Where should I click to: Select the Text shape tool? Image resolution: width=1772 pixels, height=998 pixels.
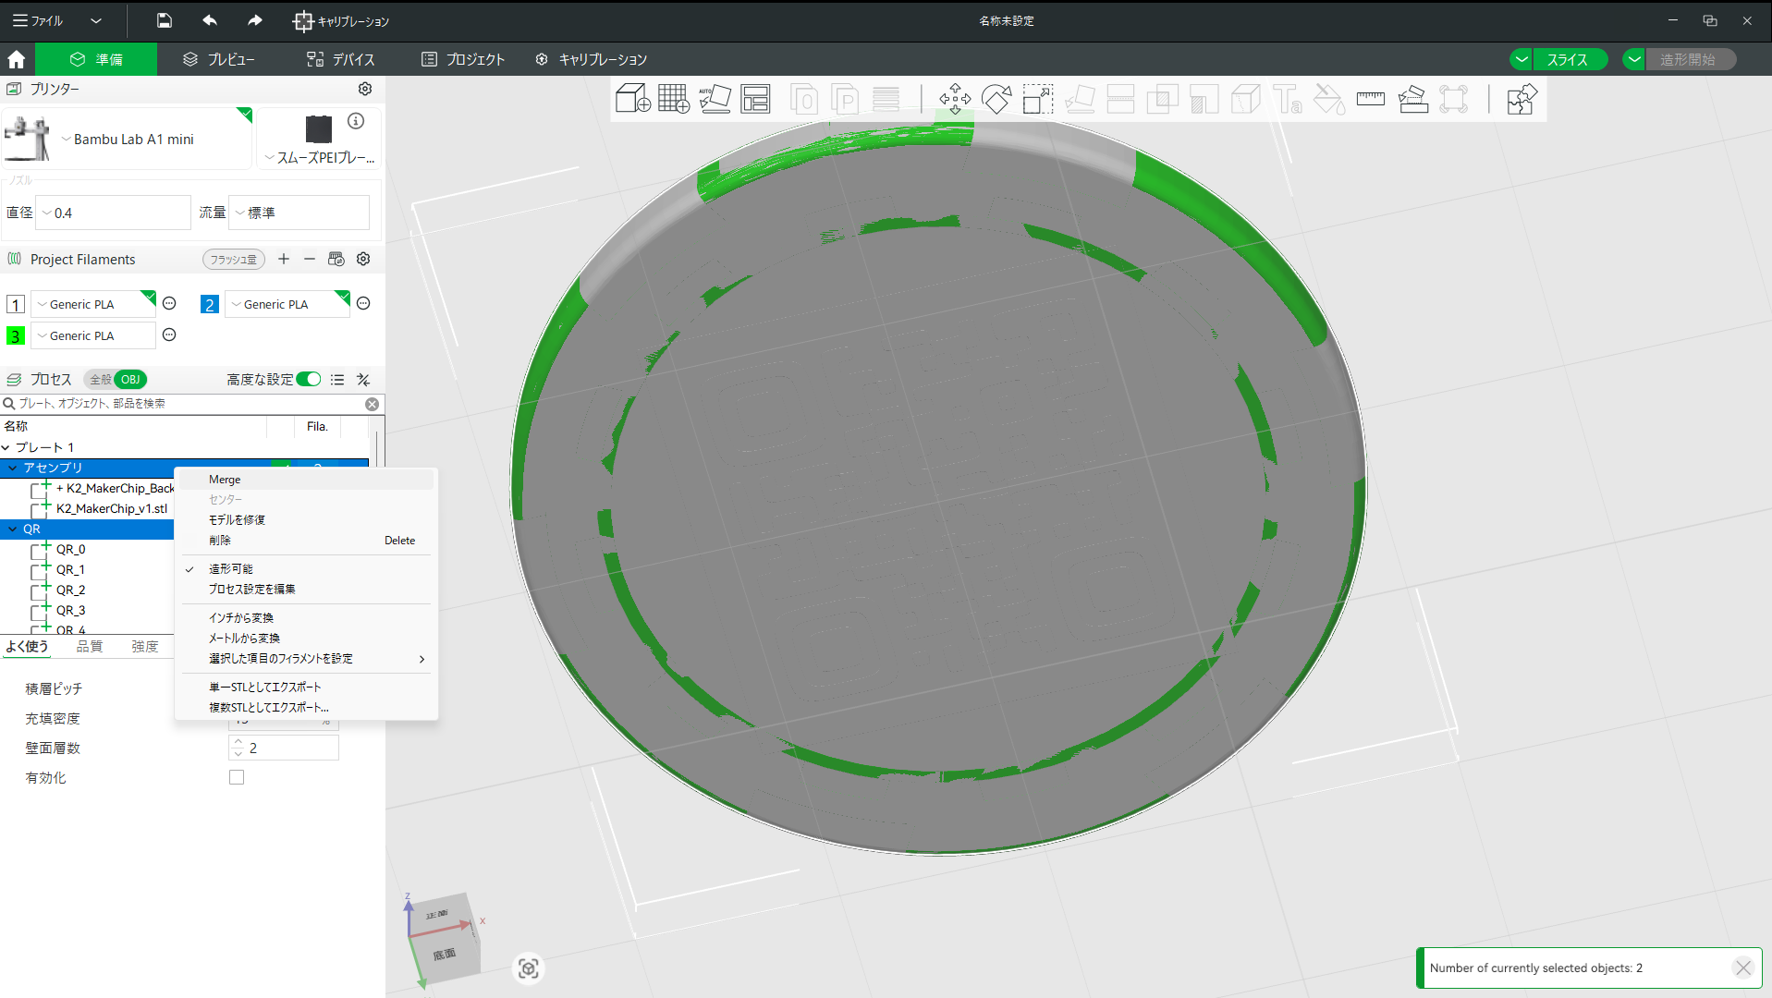pyautogui.click(x=1288, y=98)
